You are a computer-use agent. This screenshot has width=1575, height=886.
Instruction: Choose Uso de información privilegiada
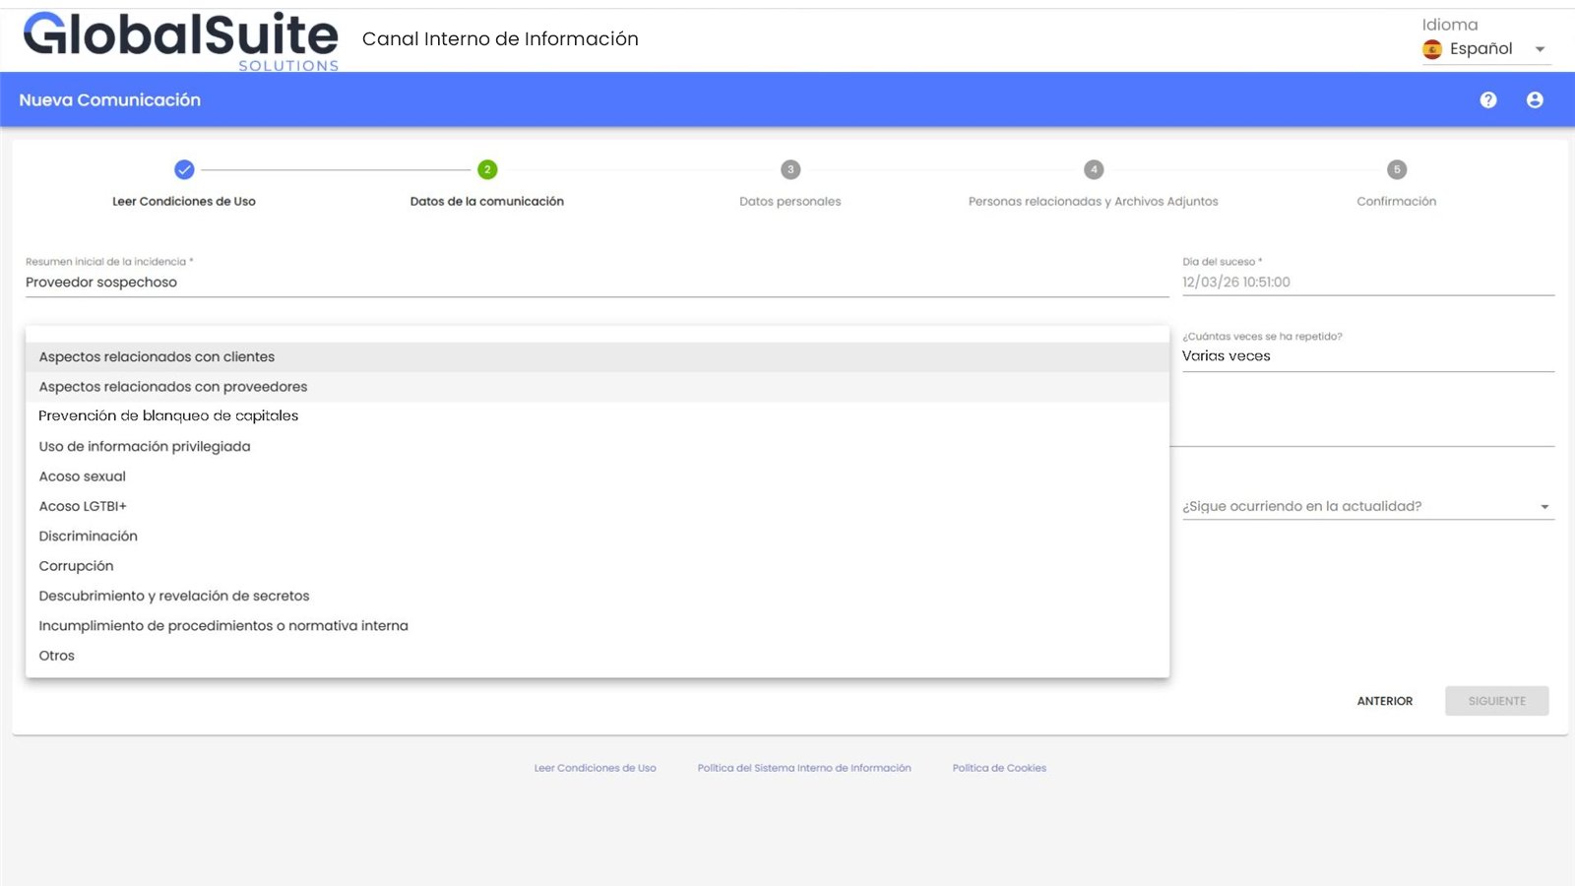598,446
